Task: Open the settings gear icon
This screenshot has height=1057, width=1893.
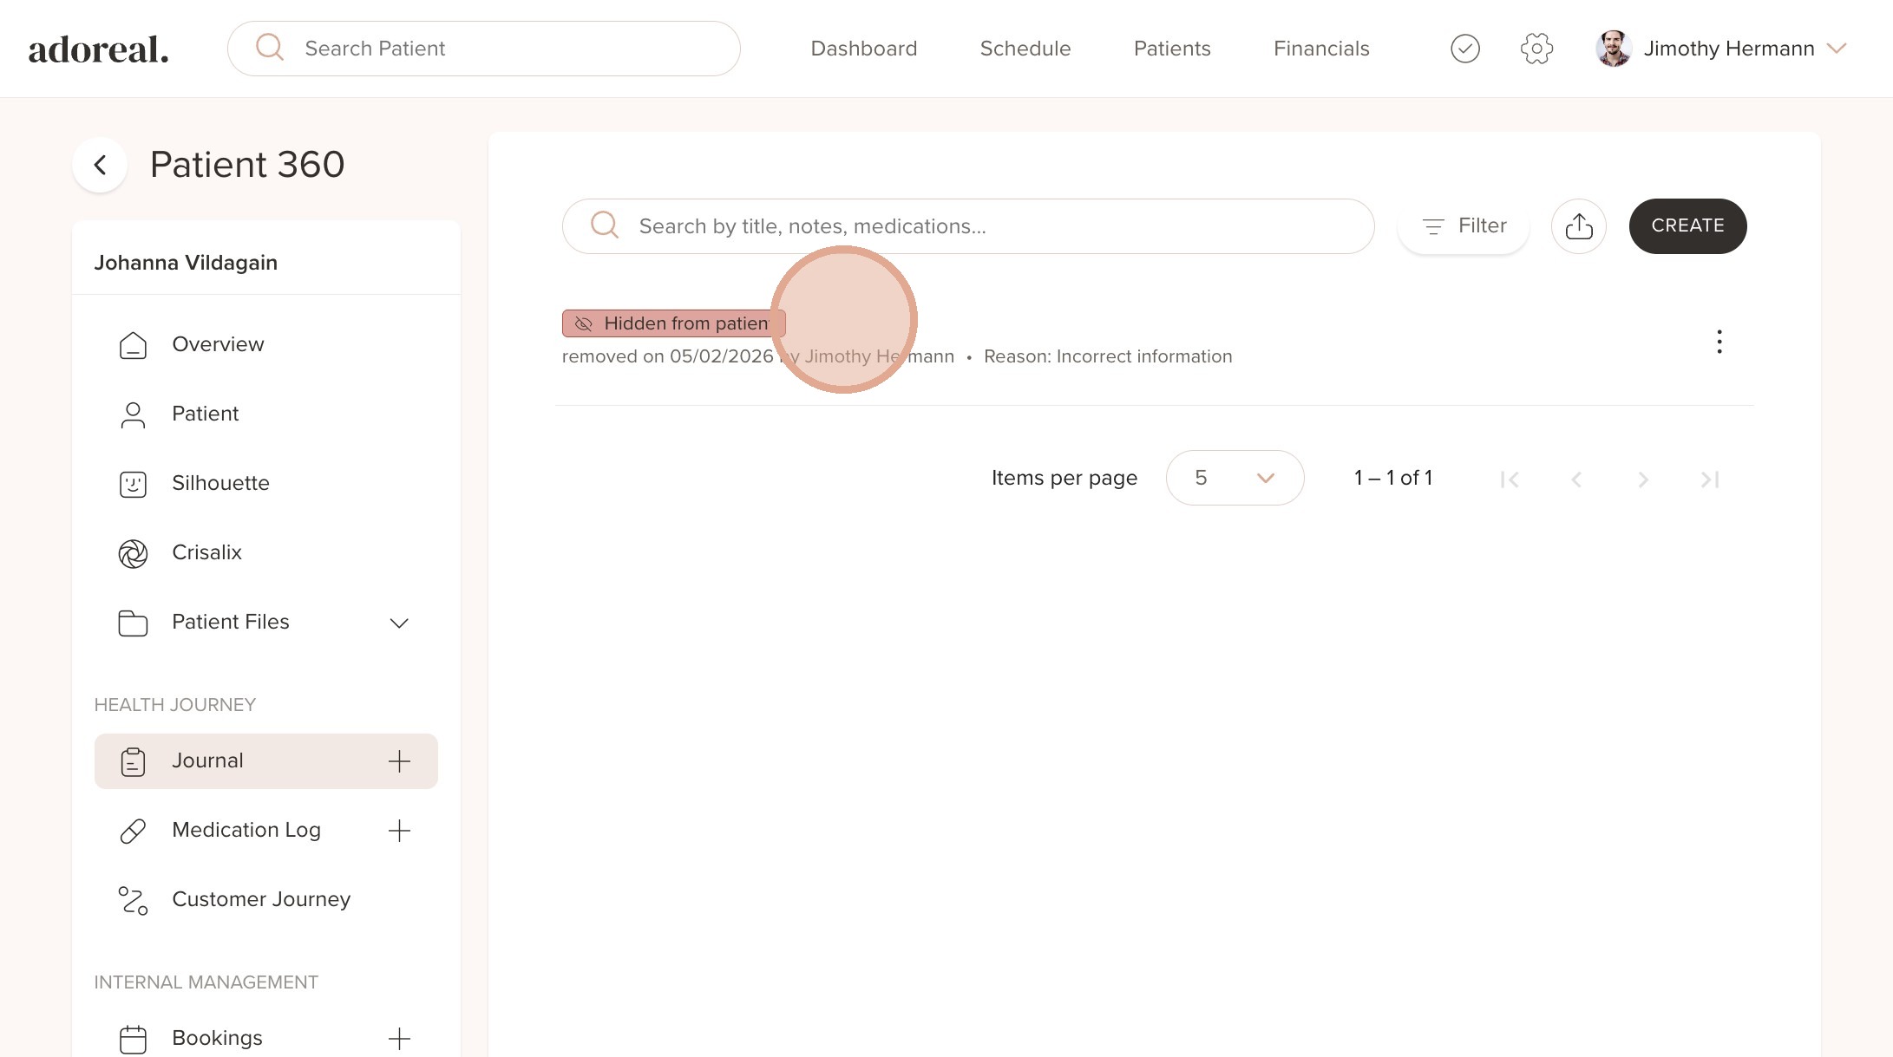Action: pyautogui.click(x=1536, y=49)
